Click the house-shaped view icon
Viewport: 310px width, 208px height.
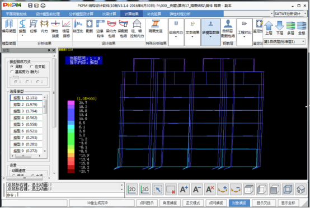tap(300, 190)
